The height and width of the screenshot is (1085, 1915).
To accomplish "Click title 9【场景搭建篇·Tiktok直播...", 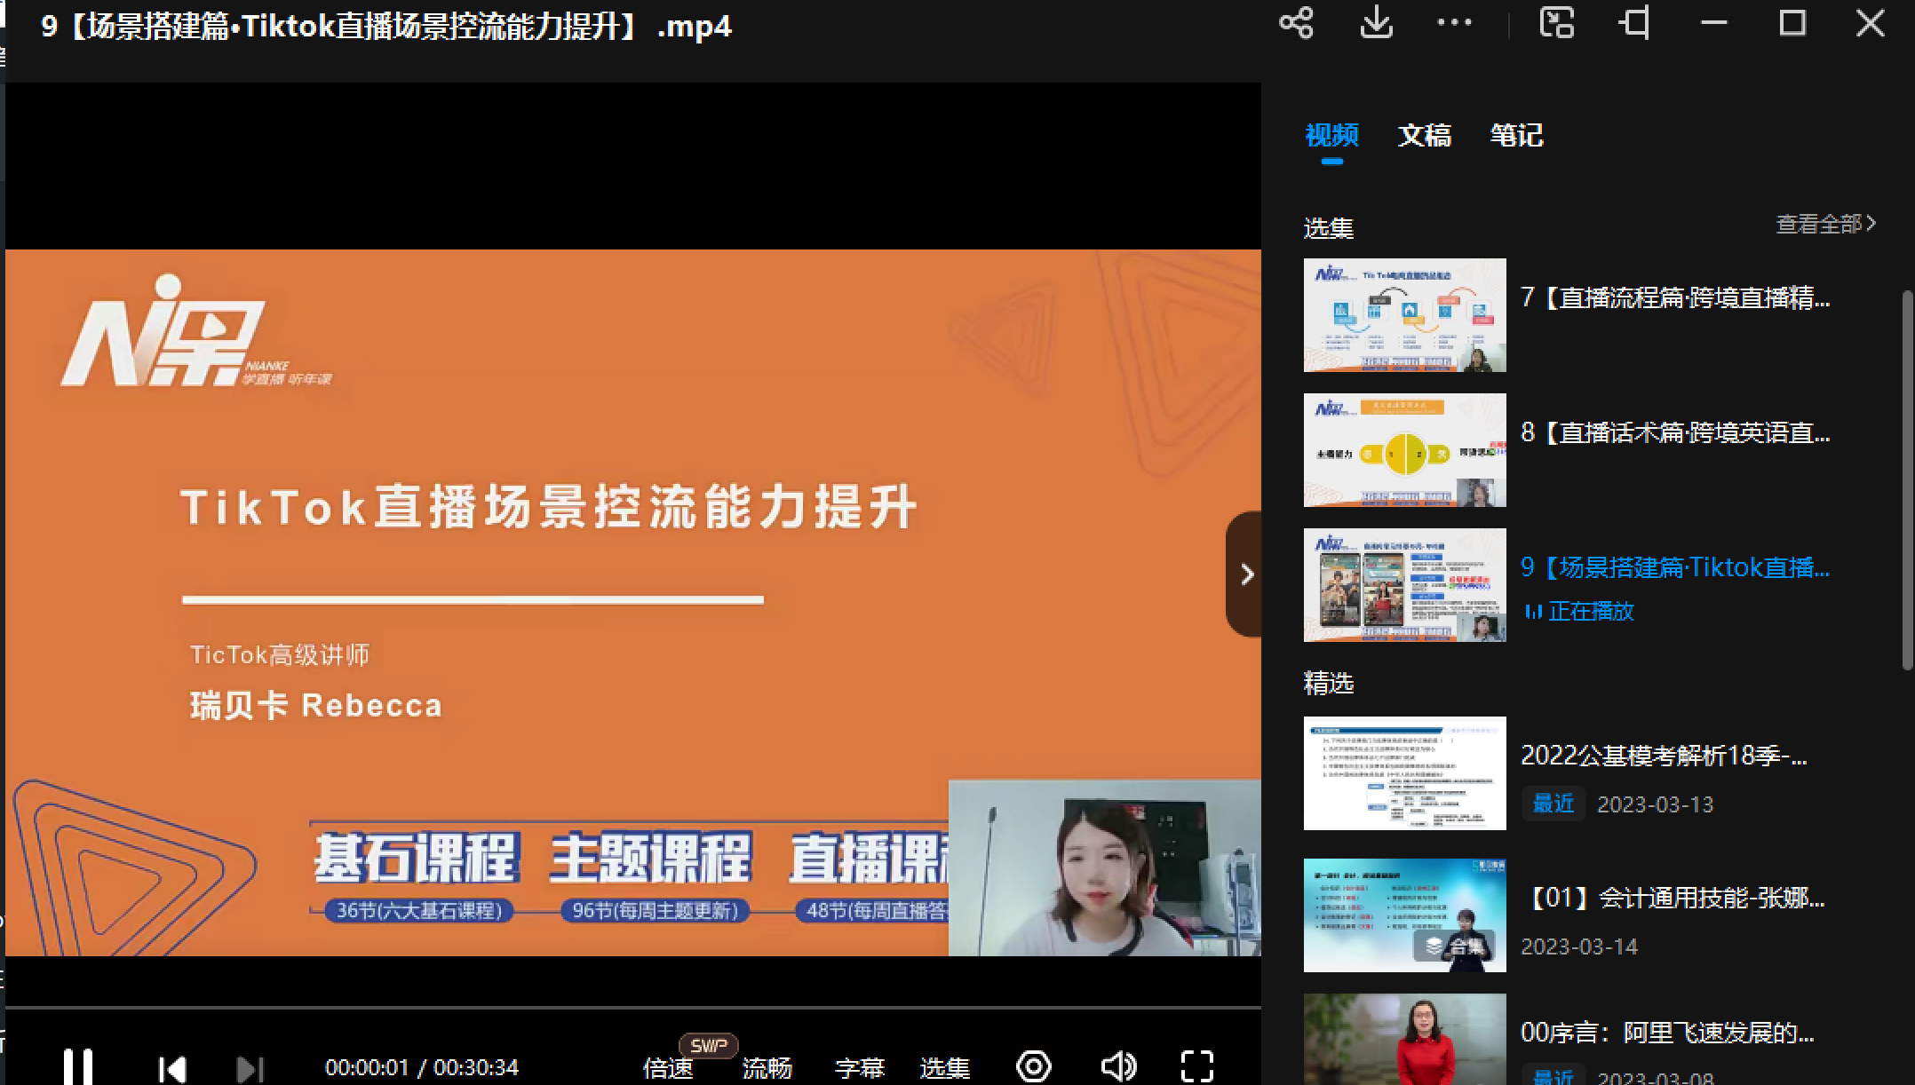I will (x=1675, y=567).
